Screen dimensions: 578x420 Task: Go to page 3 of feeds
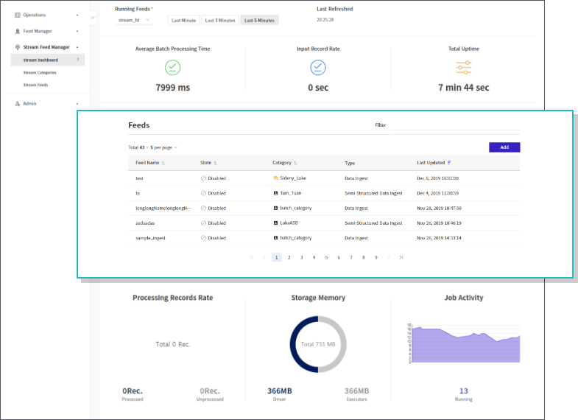[301, 257]
